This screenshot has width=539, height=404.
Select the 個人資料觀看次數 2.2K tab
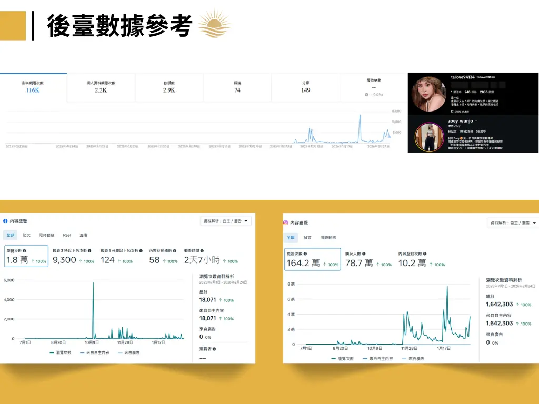click(101, 87)
